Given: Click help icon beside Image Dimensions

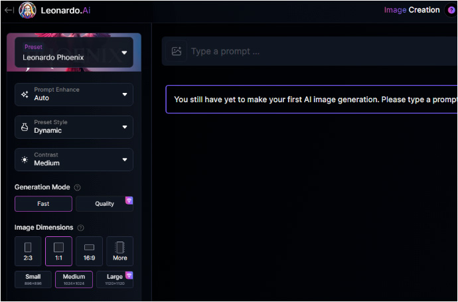Looking at the screenshot, I should (x=81, y=228).
